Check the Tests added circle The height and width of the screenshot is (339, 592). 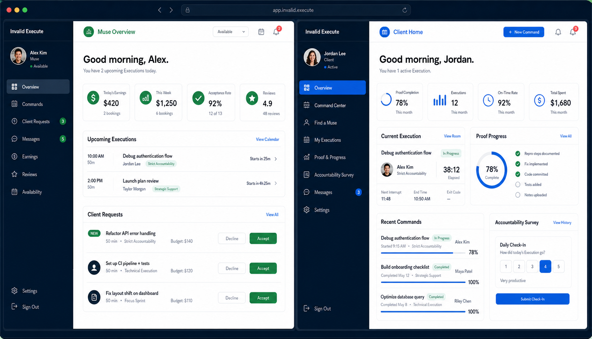(x=518, y=184)
